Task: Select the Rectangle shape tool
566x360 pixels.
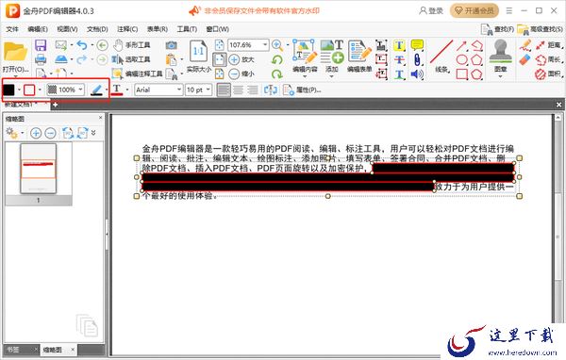Action: pyautogui.click(x=461, y=74)
